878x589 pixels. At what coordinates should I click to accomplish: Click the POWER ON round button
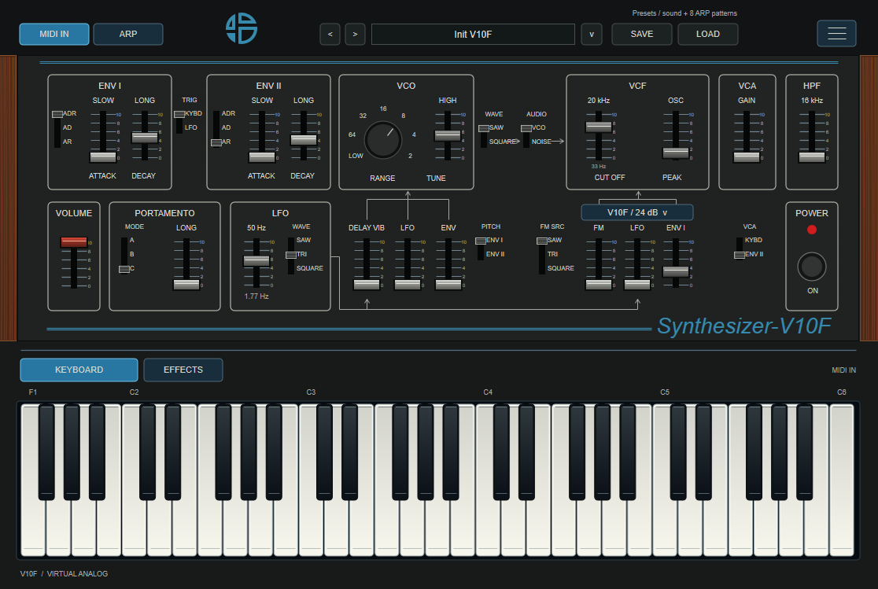811,267
